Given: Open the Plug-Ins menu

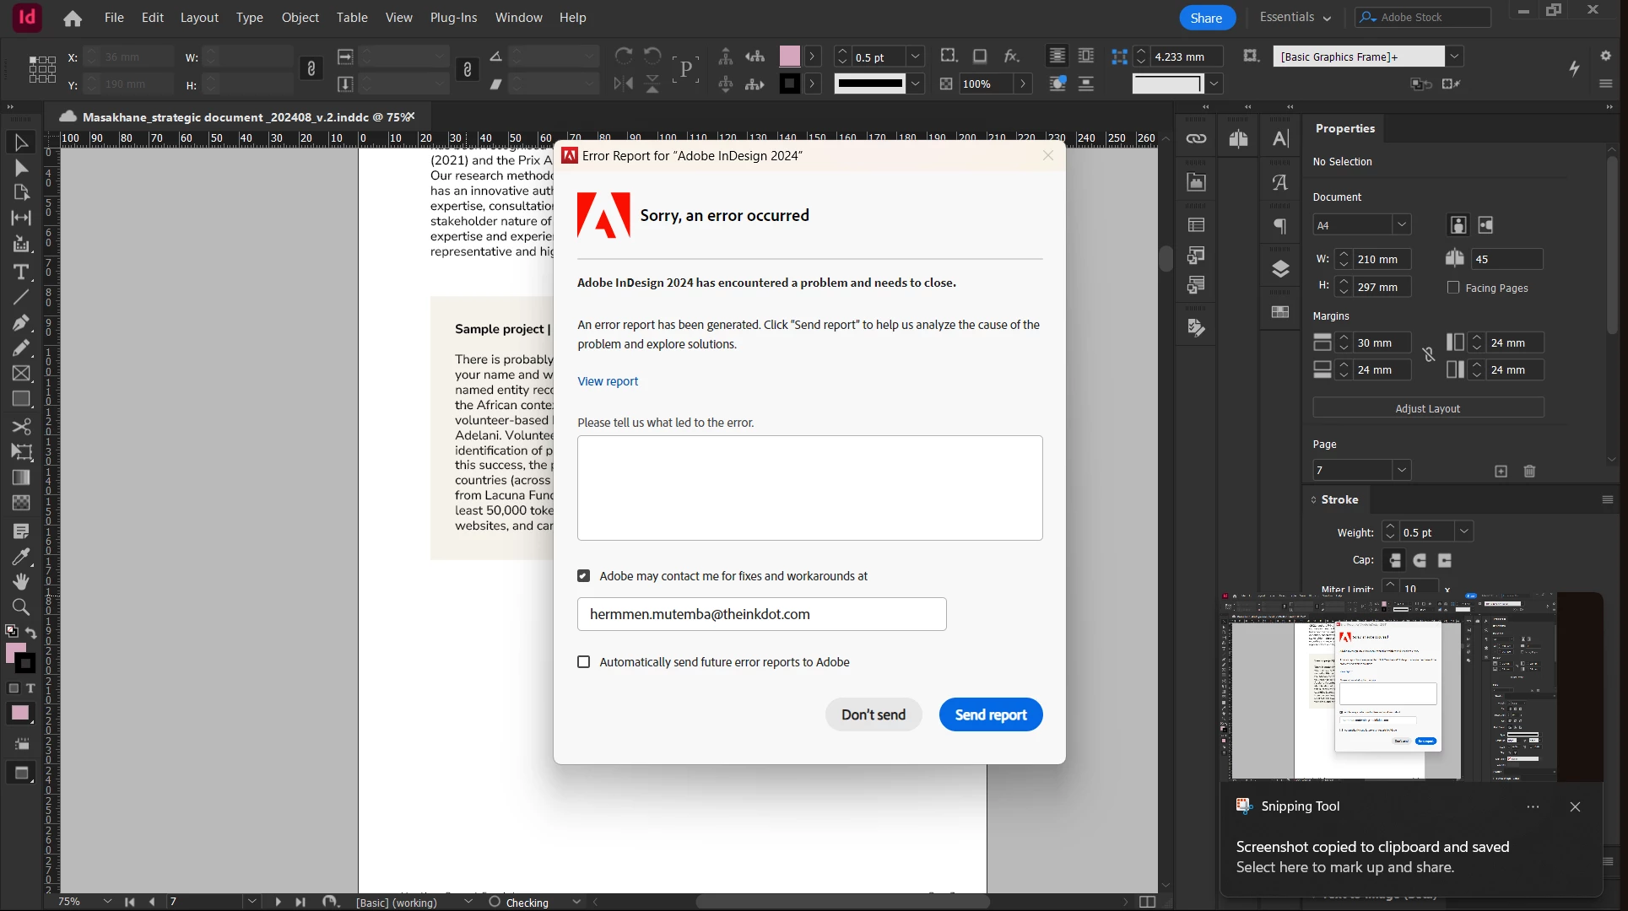Looking at the screenshot, I should (453, 18).
